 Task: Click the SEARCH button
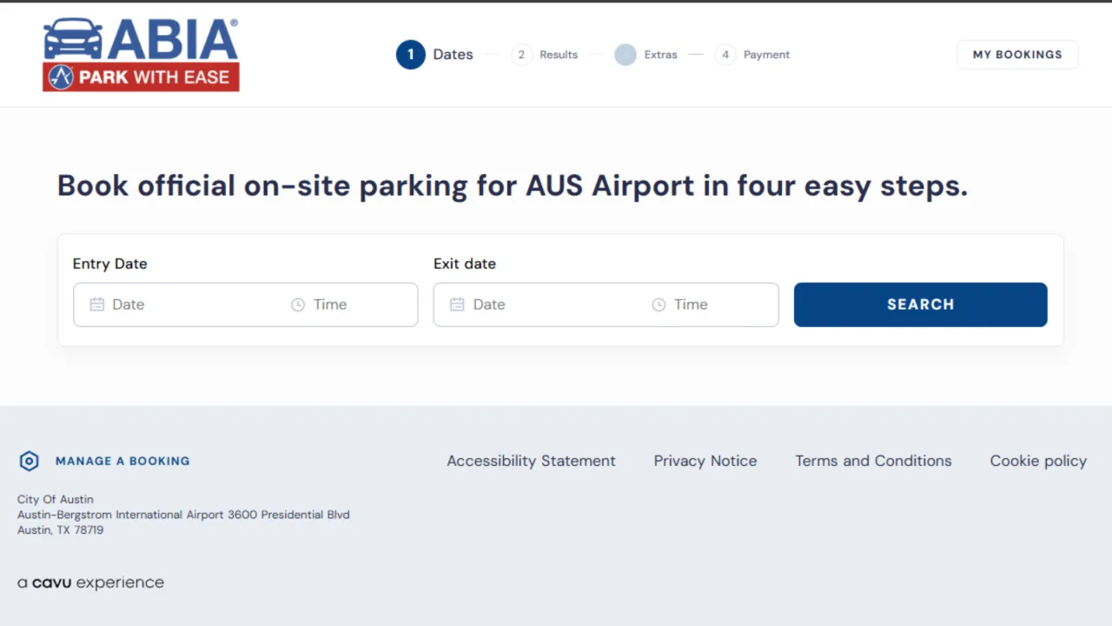[x=921, y=304]
